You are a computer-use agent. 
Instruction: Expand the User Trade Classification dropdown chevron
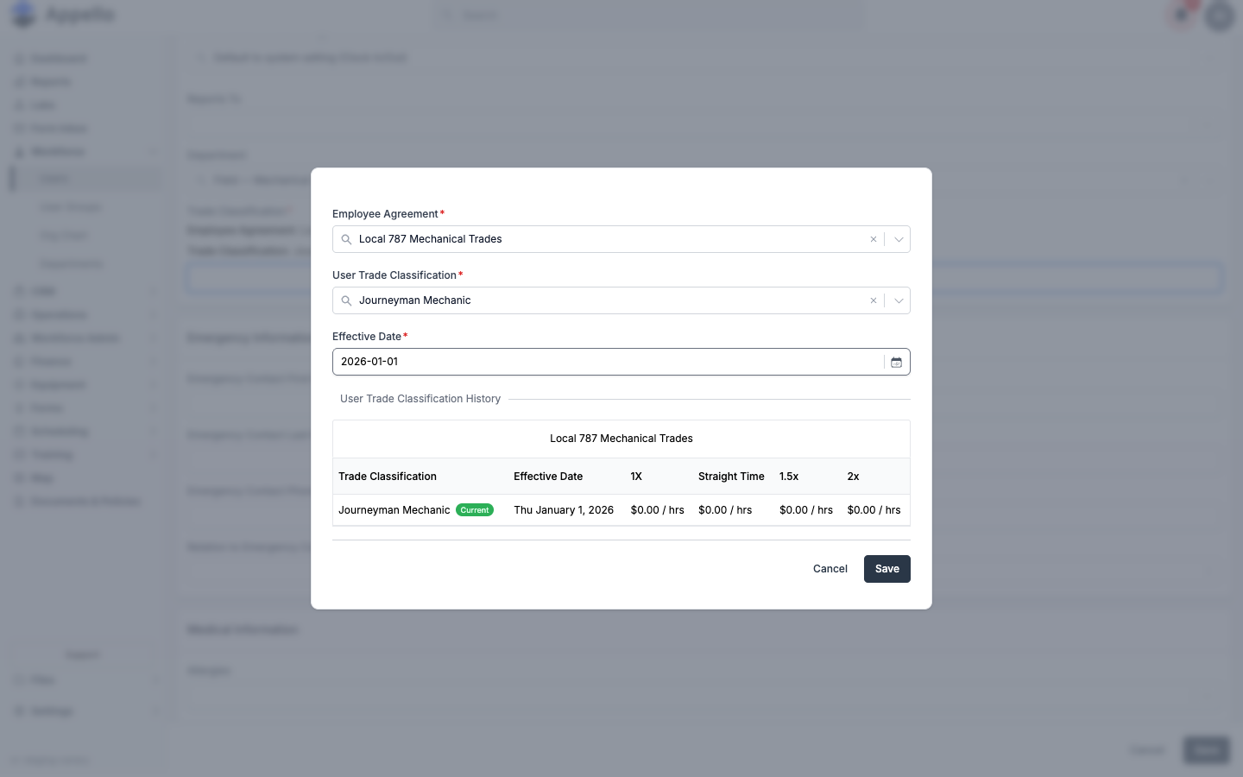tap(899, 300)
